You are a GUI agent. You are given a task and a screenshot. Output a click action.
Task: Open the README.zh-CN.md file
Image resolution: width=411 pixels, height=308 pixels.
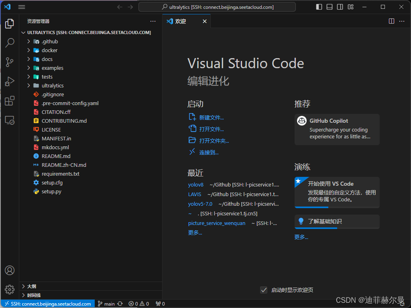pyautogui.click(x=91, y=165)
